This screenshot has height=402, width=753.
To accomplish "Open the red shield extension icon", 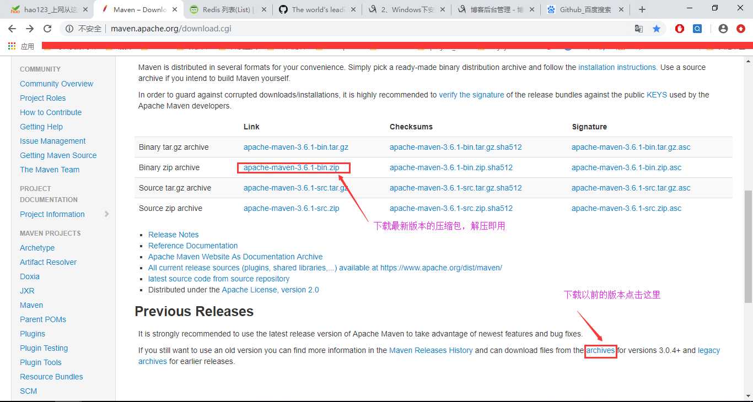I will 680,29.
